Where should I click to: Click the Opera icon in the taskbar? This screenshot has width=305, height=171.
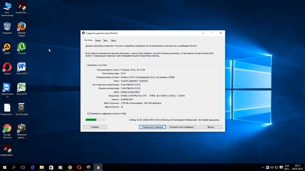tap(79, 167)
